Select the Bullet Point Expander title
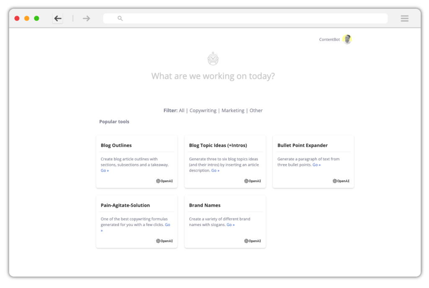The width and height of the screenshot is (429, 288). coord(302,145)
